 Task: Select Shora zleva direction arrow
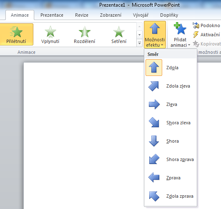tap(171, 123)
